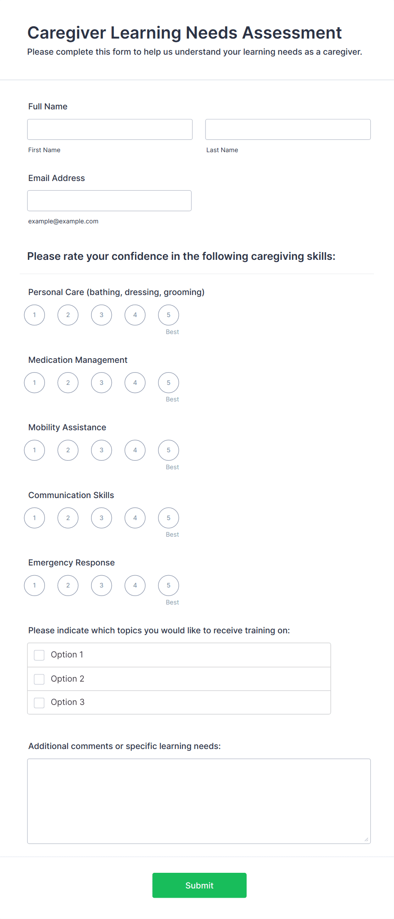Rate Communication Skills as 4
394x919 pixels.
[x=135, y=517]
